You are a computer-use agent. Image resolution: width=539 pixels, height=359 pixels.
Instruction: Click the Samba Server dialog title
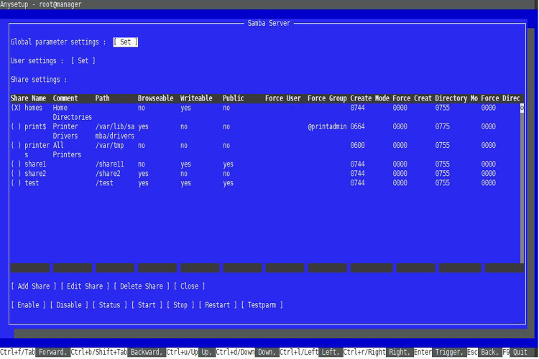[269, 23]
